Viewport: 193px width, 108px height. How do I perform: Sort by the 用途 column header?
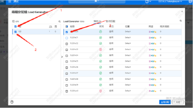(x=151, y=27)
